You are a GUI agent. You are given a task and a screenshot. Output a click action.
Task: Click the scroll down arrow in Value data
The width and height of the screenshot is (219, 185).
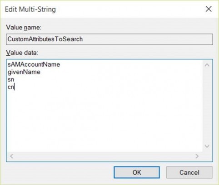point(207,146)
